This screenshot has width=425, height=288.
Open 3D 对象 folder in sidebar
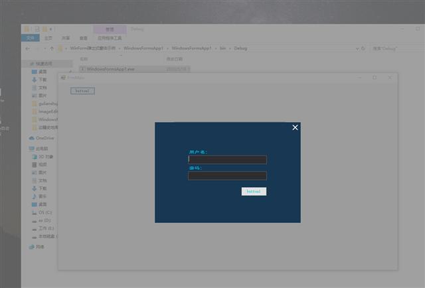pyautogui.click(x=45, y=157)
